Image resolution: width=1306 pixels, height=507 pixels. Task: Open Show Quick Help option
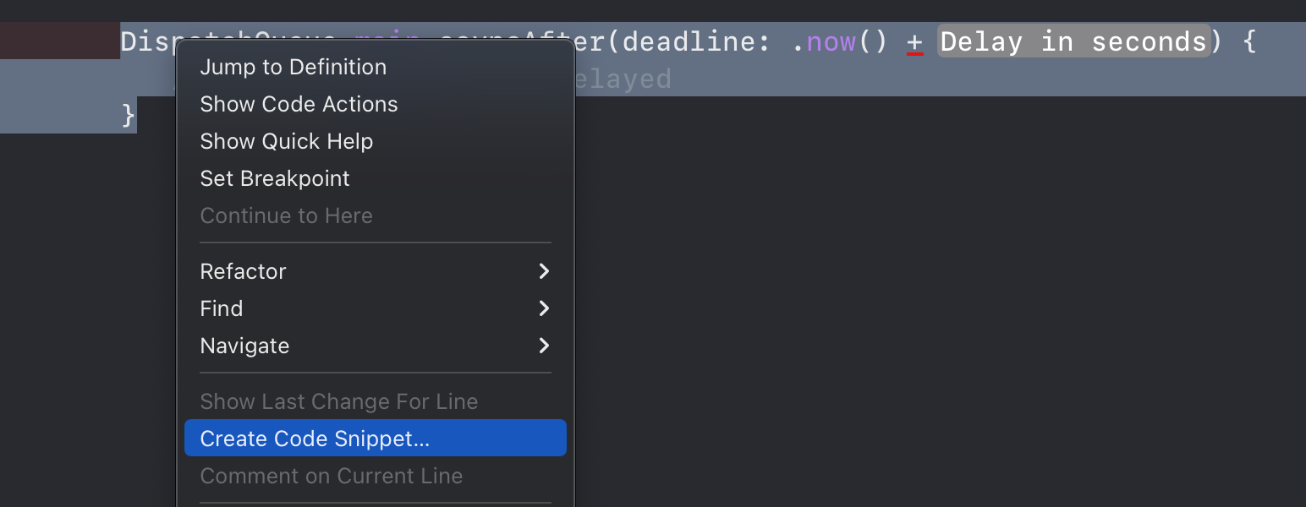tap(286, 142)
